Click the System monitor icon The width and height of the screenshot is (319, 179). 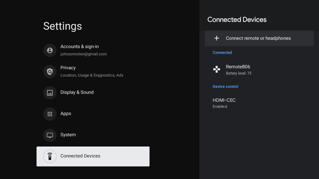[50, 135]
